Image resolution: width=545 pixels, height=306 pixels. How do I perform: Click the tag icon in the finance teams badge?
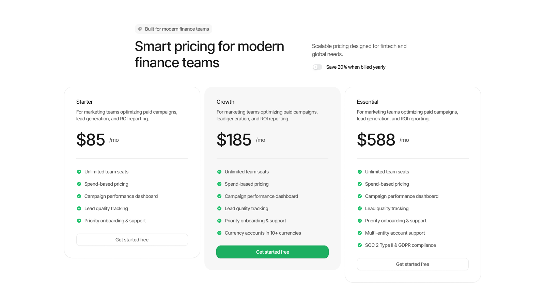click(x=140, y=29)
